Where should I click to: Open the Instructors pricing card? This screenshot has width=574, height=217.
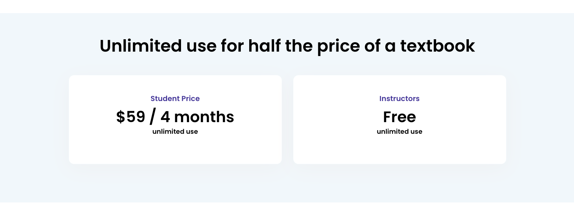[400, 120]
